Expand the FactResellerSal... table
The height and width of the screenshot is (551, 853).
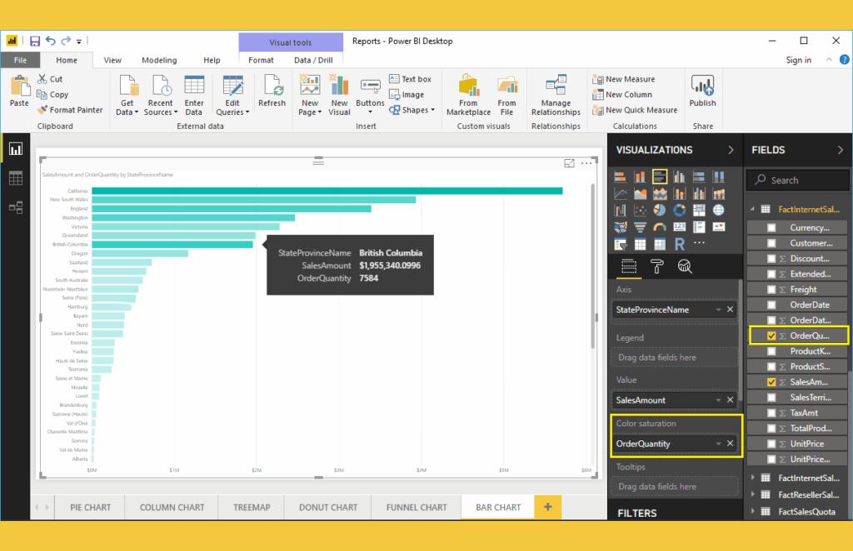click(753, 494)
